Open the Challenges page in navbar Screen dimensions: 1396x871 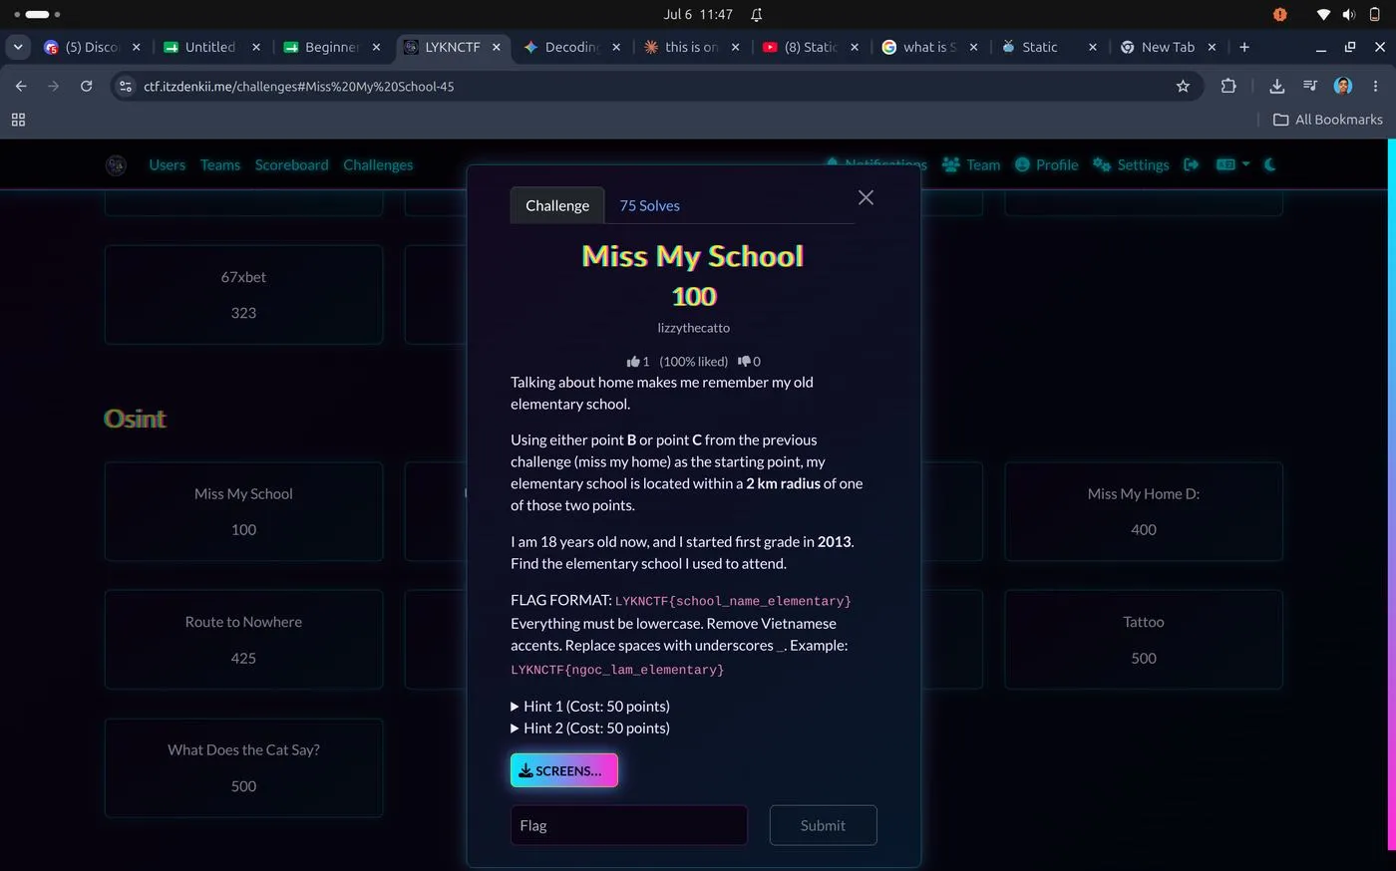pos(378,164)
